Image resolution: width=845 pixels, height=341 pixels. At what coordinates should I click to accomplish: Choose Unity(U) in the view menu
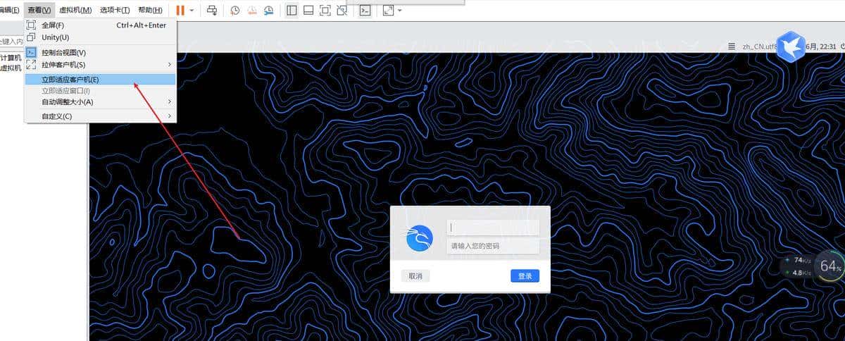click(101, 37)
